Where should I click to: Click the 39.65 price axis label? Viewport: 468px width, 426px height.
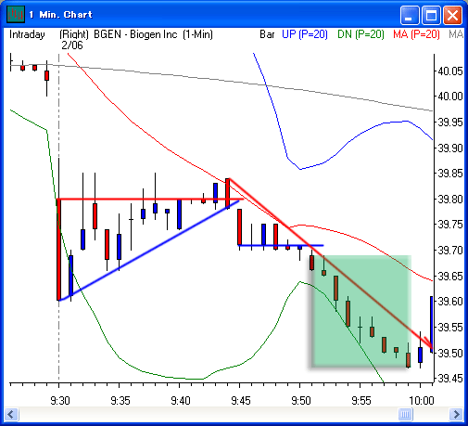450,276
